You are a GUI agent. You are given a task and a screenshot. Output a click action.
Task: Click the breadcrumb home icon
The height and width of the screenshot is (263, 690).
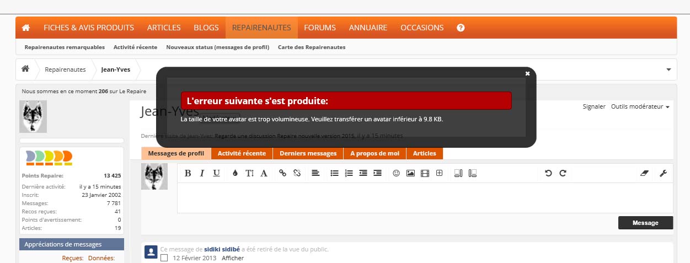coord(25,69)
